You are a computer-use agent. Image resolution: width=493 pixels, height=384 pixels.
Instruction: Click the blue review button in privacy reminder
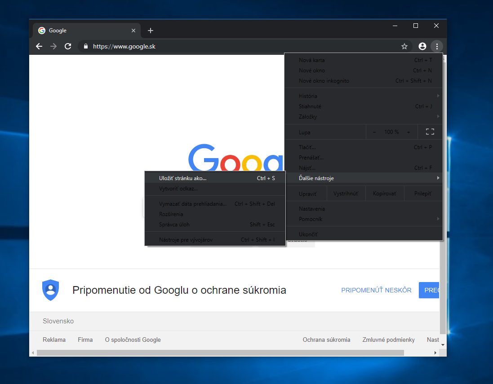click(429, 290)
